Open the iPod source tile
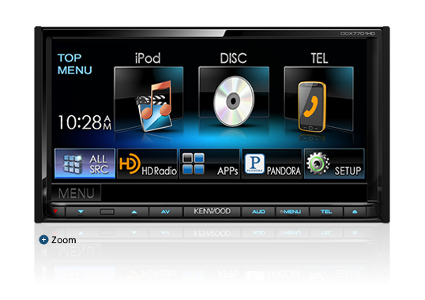425x300 pixels. pyautogui.click(x=149, y=99)
